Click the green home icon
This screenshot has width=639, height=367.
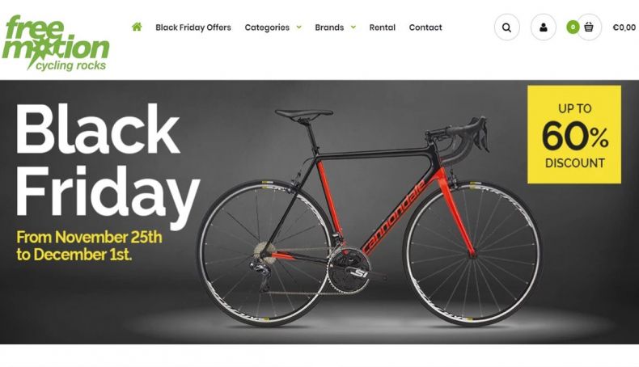[137, 27]
